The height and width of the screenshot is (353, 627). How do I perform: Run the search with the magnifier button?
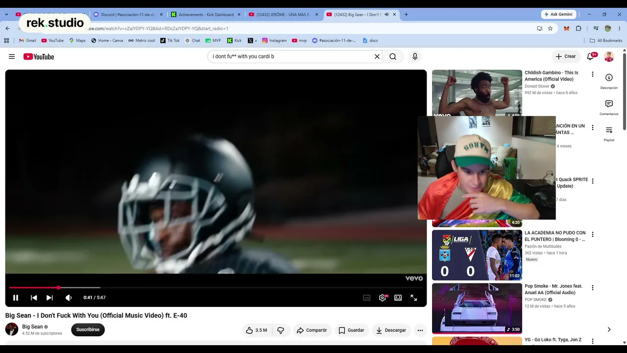coord(393,56)
